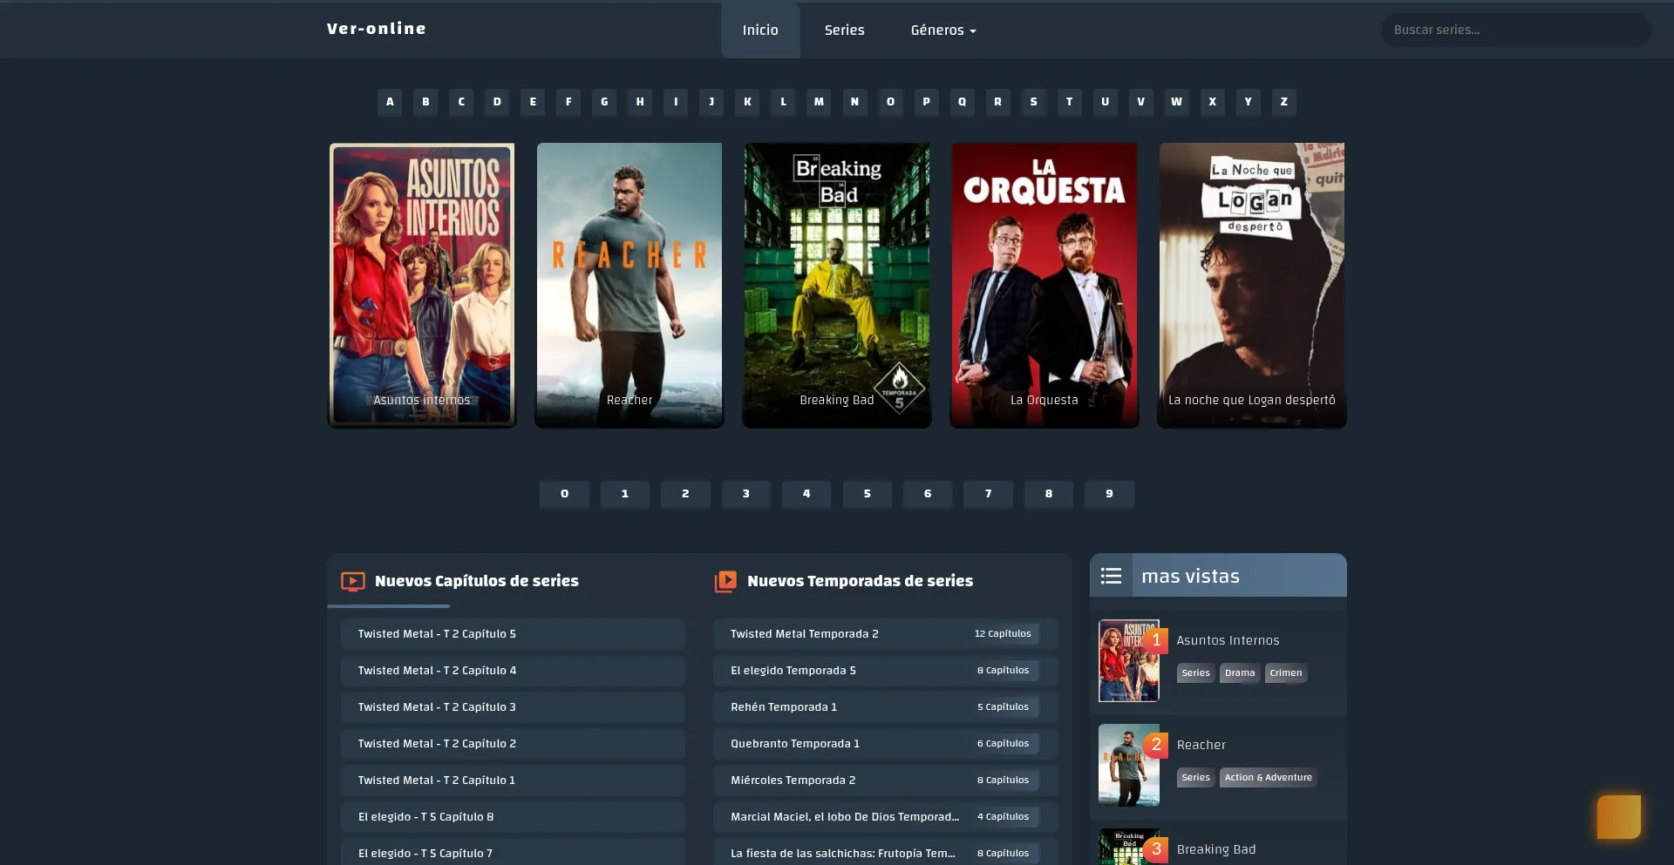Click the Action & Adventure tag
This screenshot has width=1674, height=865.
pyautogui.click(x=1268, y=778)
